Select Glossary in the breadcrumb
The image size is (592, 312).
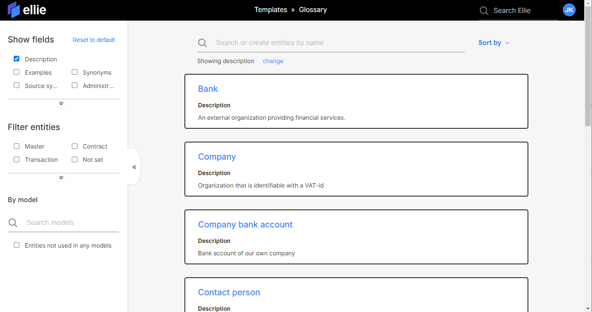coord(313,10)
